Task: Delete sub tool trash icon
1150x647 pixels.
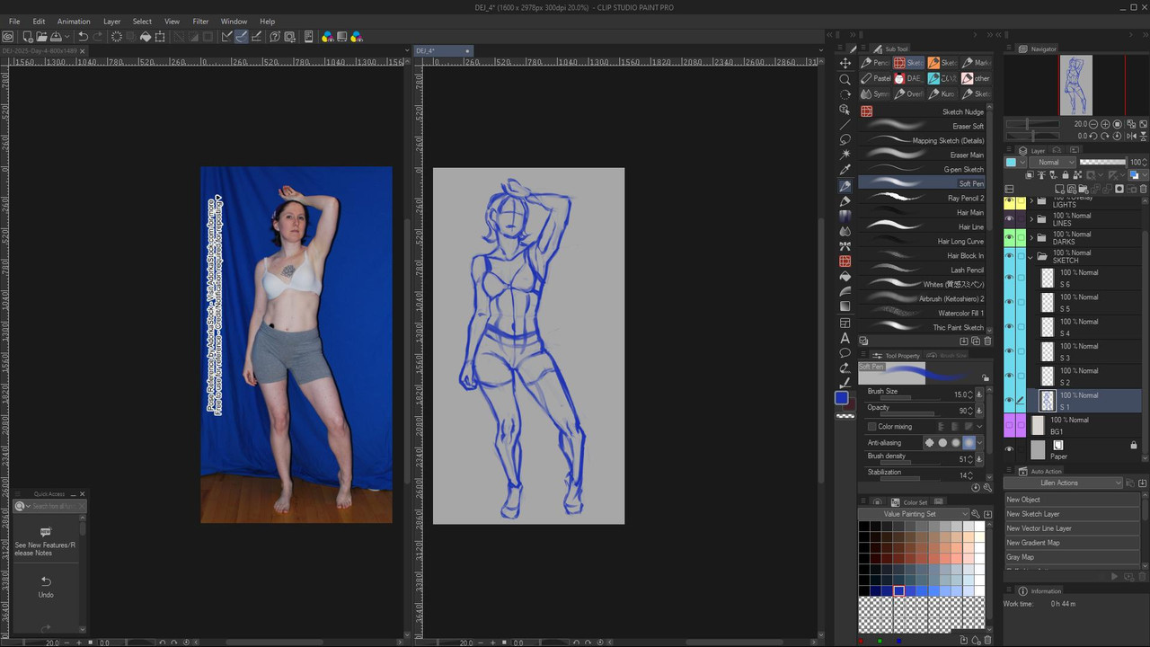Action: click(x=987, y=341)
